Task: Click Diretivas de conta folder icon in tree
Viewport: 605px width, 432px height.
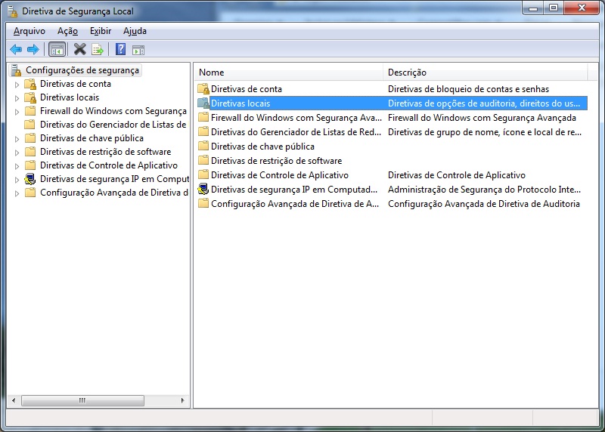Action: click(30, 84)
